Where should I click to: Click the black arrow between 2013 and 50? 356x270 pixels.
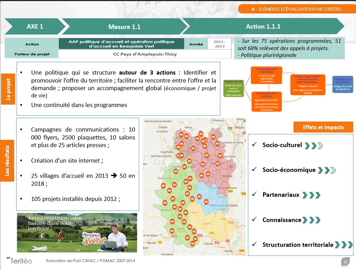(114, 176)
